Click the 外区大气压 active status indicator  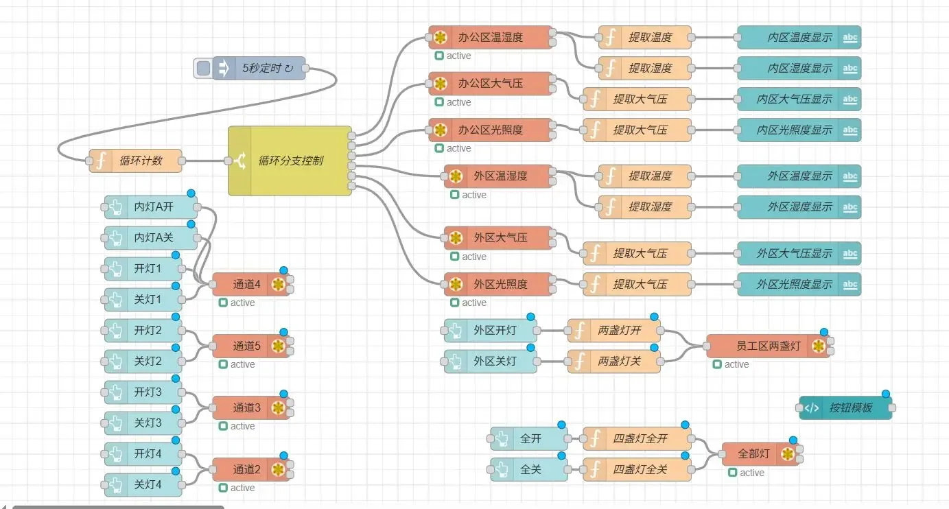(455, 257)
